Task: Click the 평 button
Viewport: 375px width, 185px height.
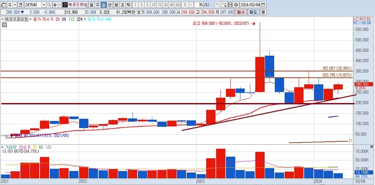Action: (x=263, y=12)
